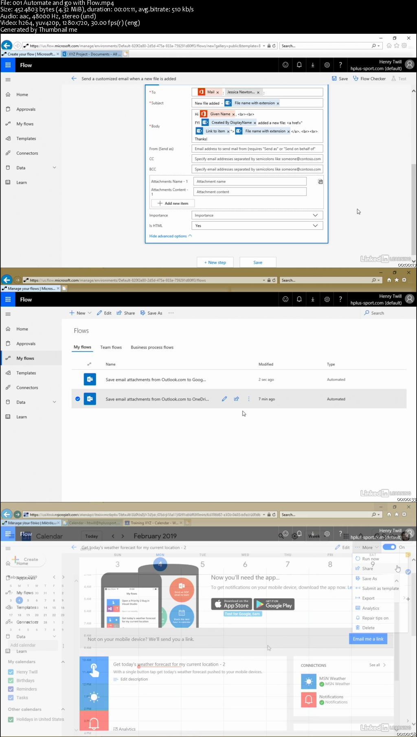Click browser refresh icon in Manage your flows window
Screen dimensions: 417x737
(x=274, y=280)
